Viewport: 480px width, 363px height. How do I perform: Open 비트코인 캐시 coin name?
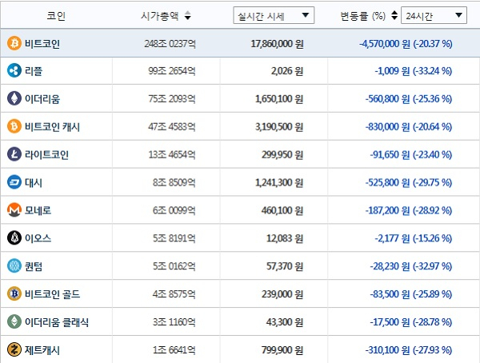coord(52,127)
